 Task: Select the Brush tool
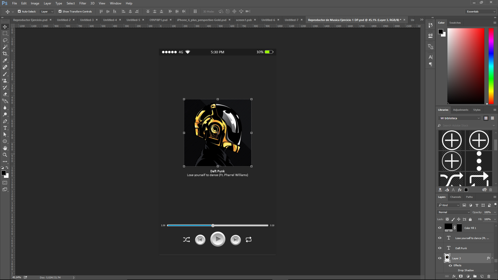pos(5,74)
